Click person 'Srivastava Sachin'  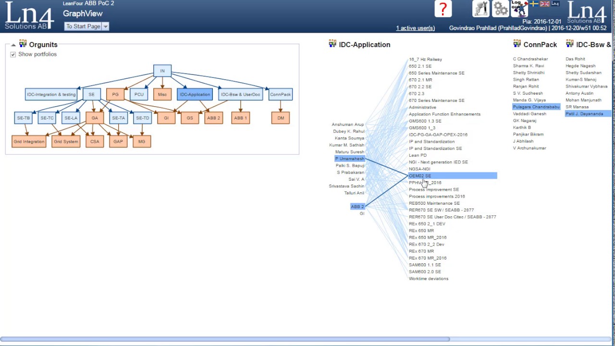(x=346, y=186)
